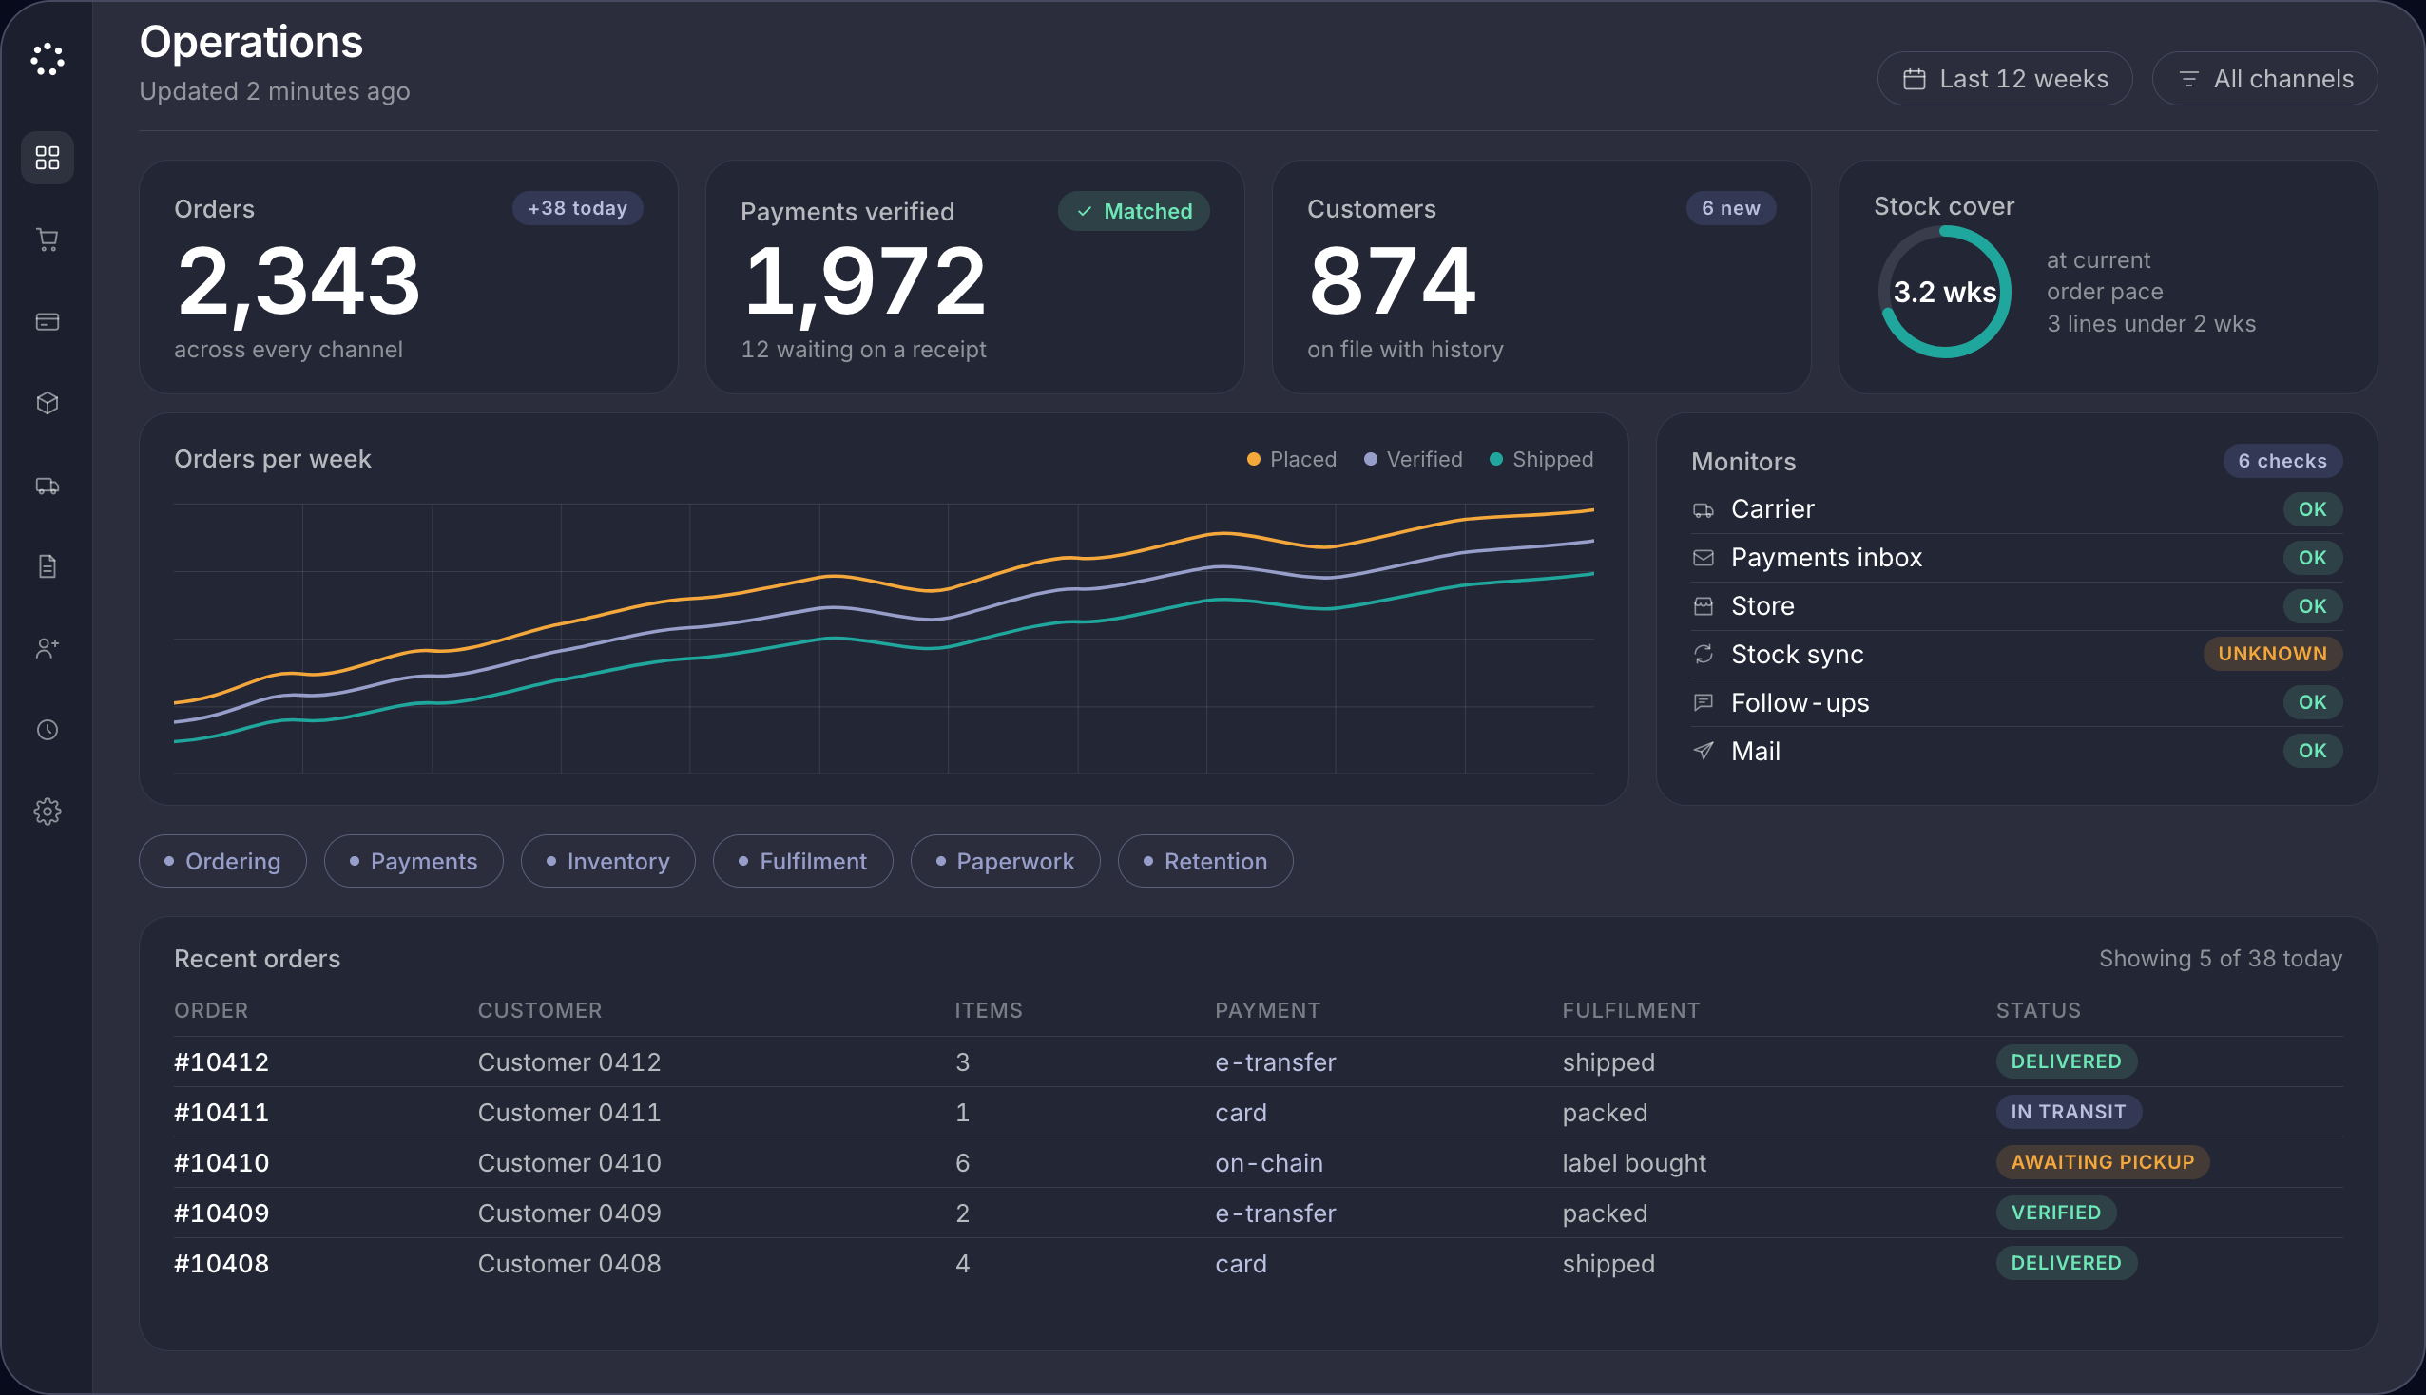The height and width of the screenshot is (1395, 2426).
Task: Click the paper plane icon beside Mail
Action: (x=1703, y=750)
